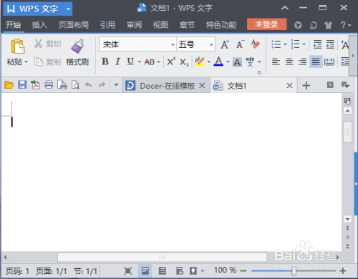The width and height of the screenshot is (358, 279).
Task: Switch to the 页面布局 tab
Action: coord(74,25)
